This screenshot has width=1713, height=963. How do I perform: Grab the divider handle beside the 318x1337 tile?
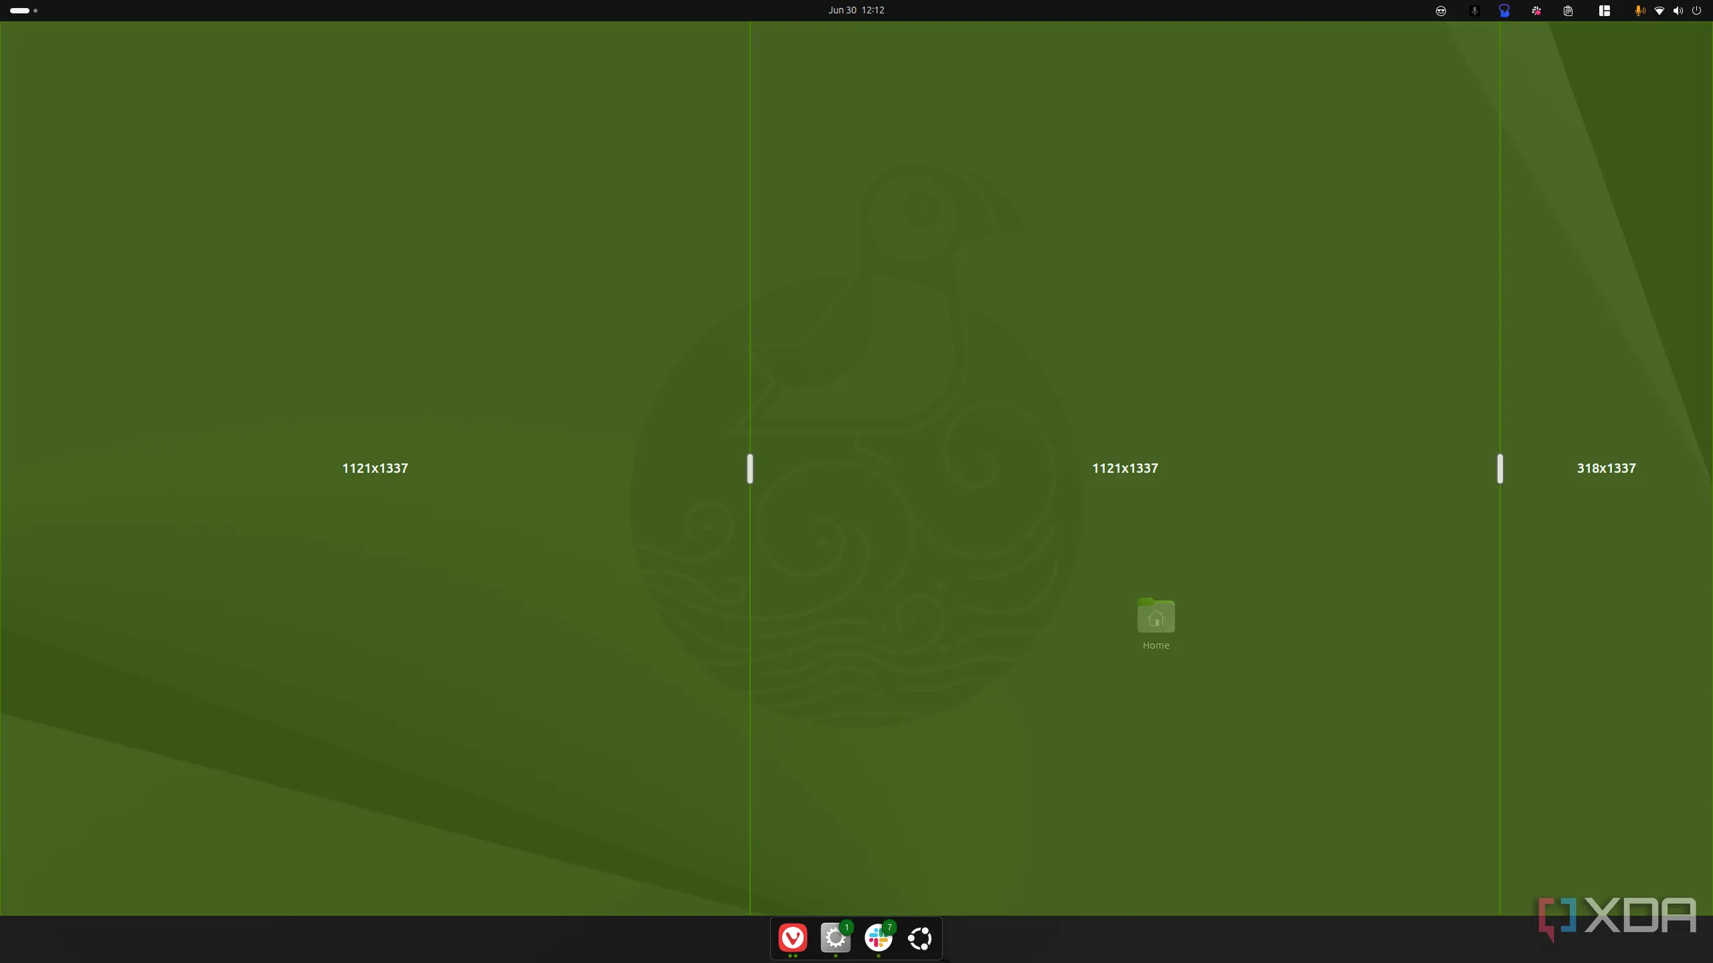coord(1500,468)
